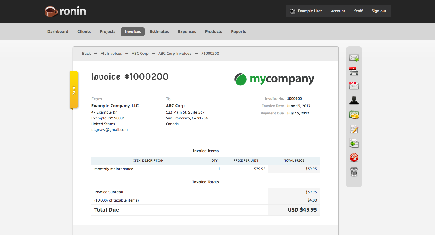Go to All invoices breadcrumb

pyautogui.click(x=111, y=54)
